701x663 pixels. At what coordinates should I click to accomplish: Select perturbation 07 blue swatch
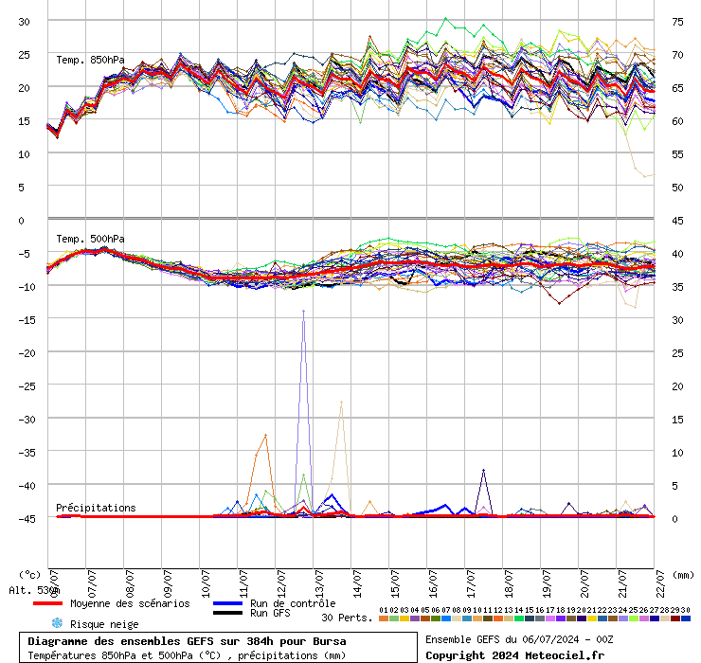pyautogui.click(x=446, y=618)
